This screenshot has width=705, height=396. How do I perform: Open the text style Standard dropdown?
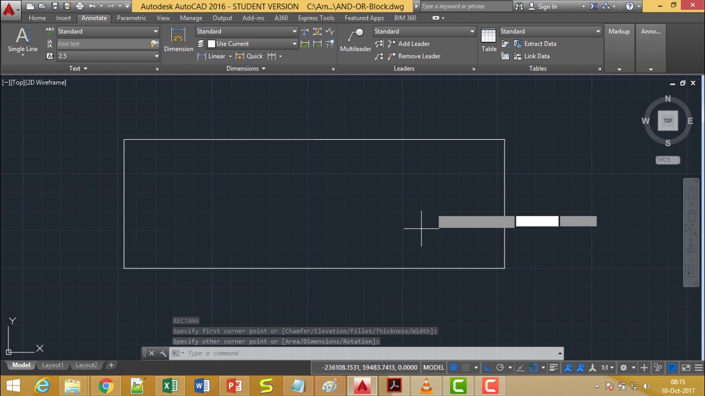(x=156, y=31)
